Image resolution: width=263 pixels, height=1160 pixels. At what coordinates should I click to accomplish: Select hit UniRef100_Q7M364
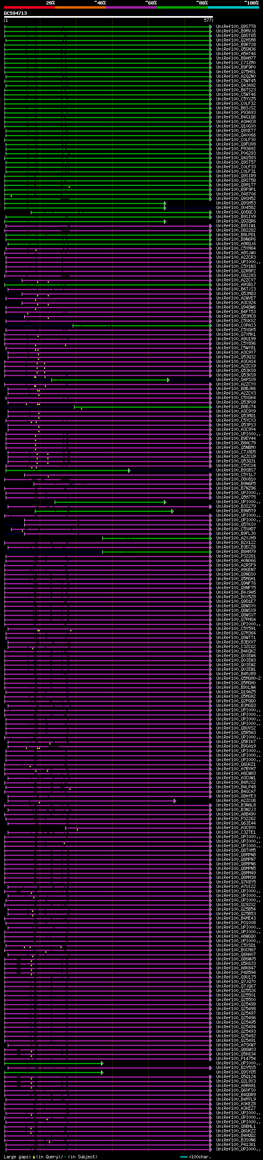236,633
